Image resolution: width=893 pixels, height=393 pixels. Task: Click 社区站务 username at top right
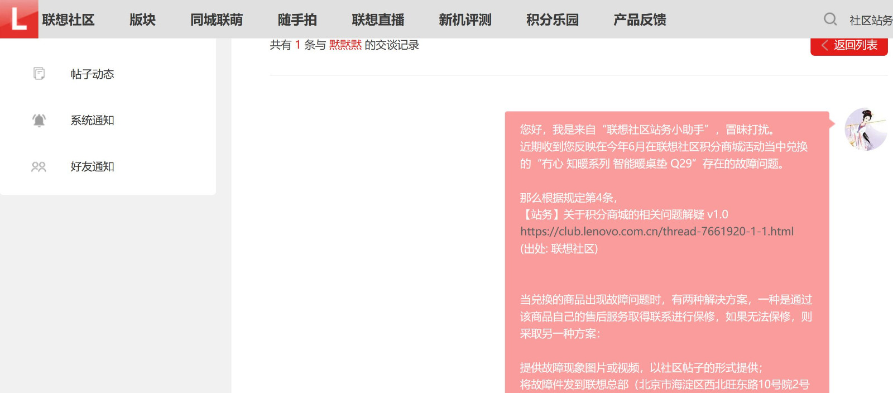tap(871, 20)
